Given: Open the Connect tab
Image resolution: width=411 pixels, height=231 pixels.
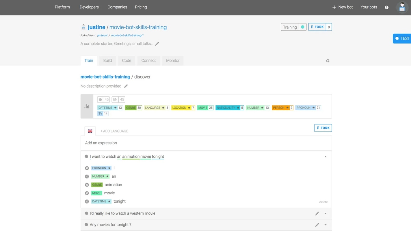Looking at the screenshot, I should point(148,61).
